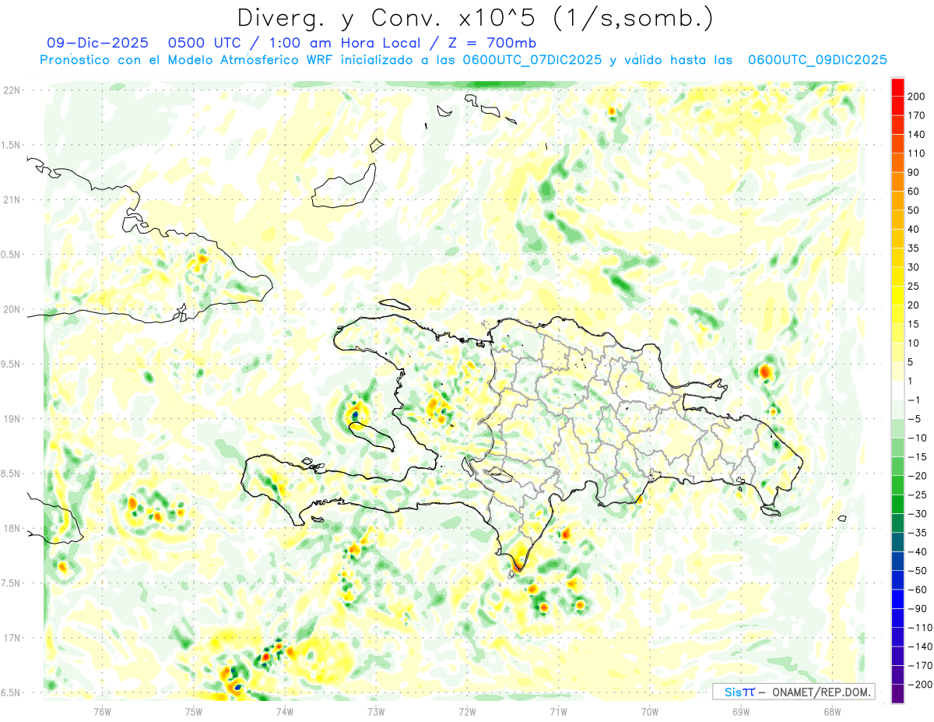Viewport: 934px width, 722px height.
Task: Click the '-90' color scale label
Action: [919, 609]
